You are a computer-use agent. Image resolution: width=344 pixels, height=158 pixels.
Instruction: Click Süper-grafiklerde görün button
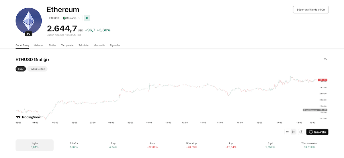coord(311,9)
